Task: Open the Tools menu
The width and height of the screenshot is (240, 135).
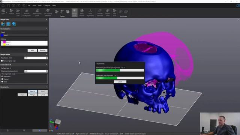Action: click(34, 6)
